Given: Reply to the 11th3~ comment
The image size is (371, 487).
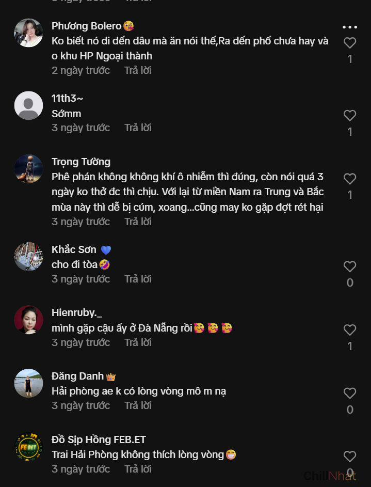Looking at the screenshot, I should tap(138, 128).
